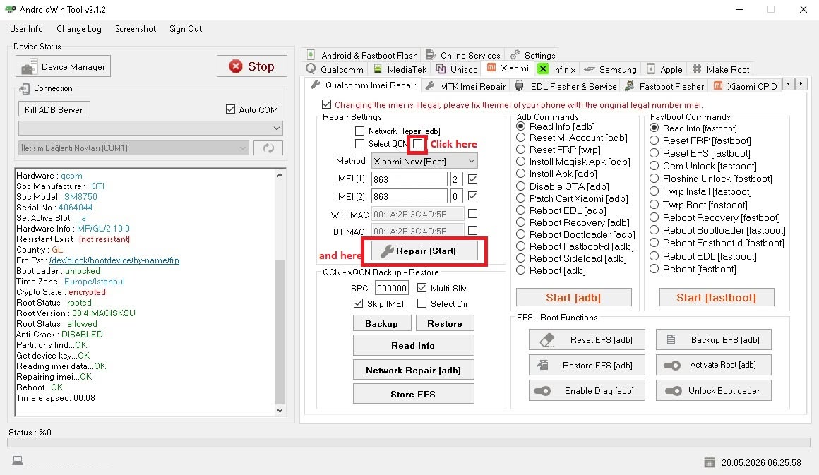
Task: Switch to the Samsung tab
Action: pos(611,69)
